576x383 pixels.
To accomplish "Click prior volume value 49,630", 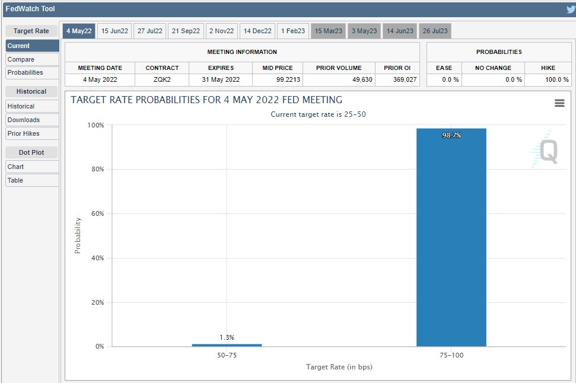I will pos(362,79).
